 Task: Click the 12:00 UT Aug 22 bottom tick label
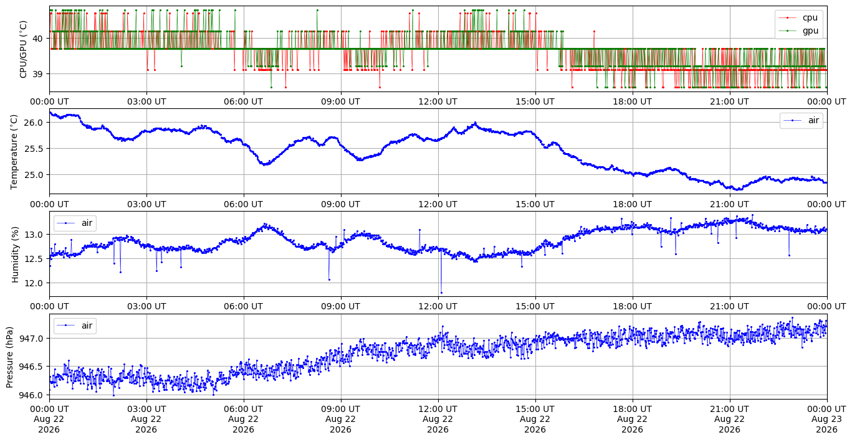[x=438, y=419]
